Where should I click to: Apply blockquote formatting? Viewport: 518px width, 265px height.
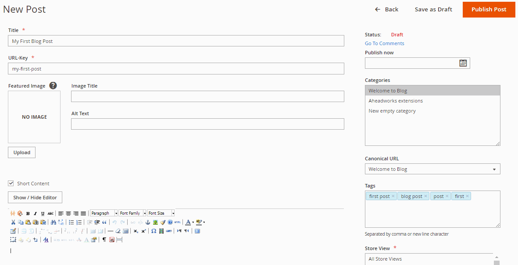point(104,222)
